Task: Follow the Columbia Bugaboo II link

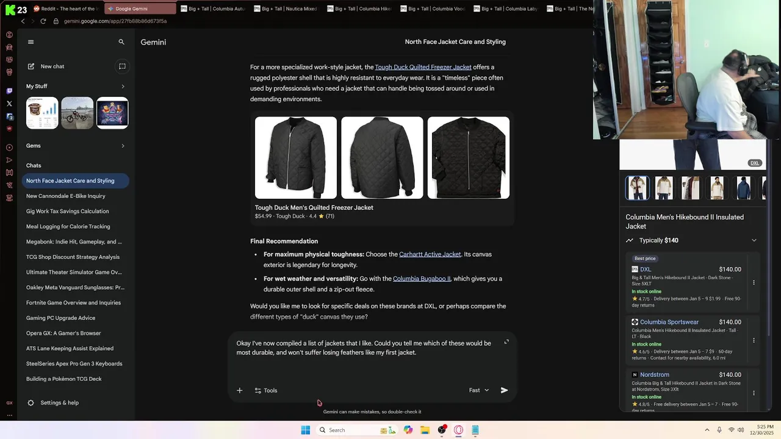Action: coord(422,279)
